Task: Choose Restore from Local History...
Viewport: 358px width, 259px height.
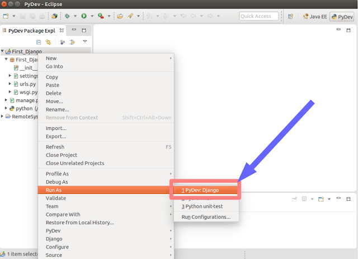Action: [x=106, y=223]
